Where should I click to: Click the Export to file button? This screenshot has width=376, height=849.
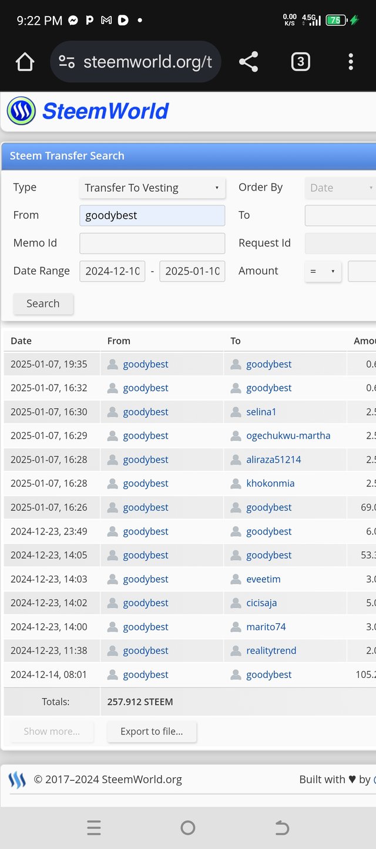coord(152,731)
